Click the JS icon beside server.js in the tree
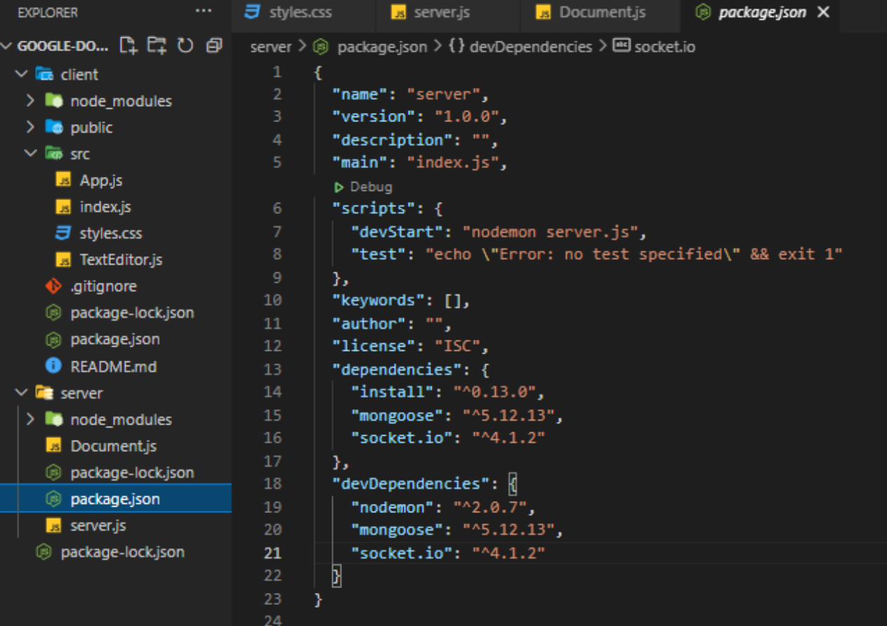Screen dimensions: 887x626 click(x=53, y=526)
